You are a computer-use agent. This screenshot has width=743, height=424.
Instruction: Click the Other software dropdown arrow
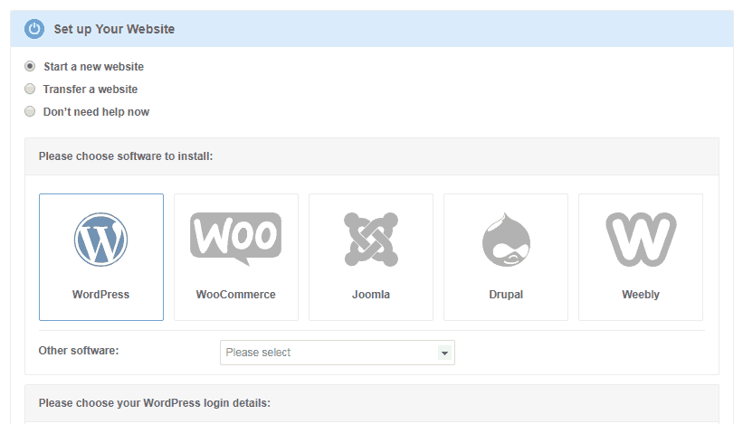444,353
